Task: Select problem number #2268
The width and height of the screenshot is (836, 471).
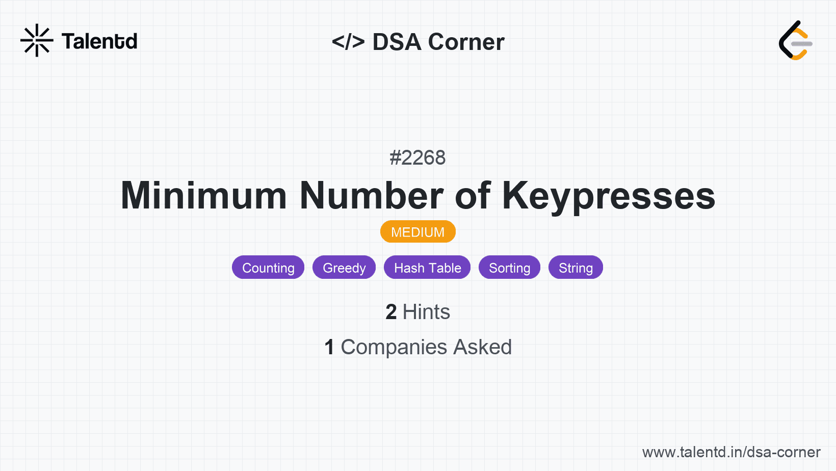Action: (x=417, y=158)
